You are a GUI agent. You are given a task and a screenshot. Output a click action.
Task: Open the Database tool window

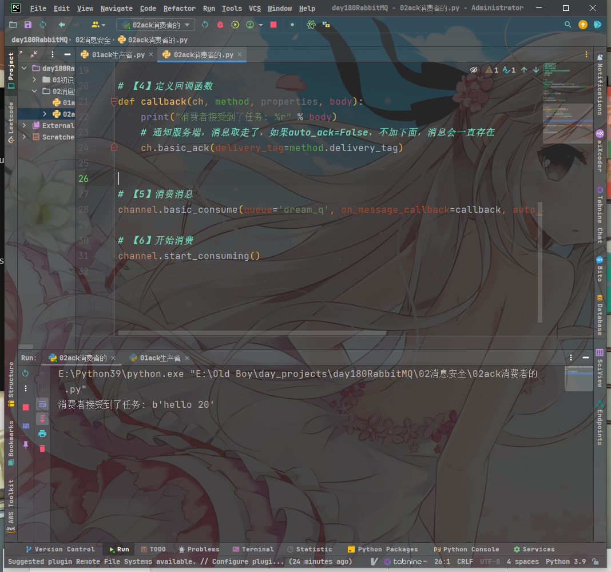point(600,315)
